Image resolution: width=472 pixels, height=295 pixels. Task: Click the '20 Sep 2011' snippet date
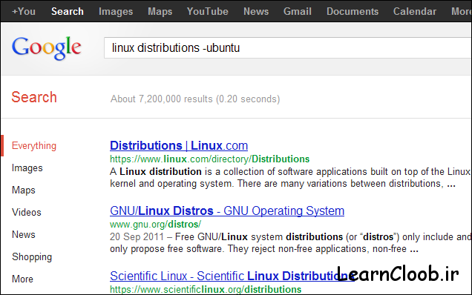pos(137,237)
